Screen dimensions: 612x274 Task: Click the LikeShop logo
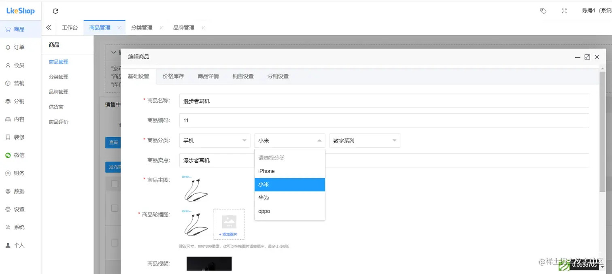(x=20, y=11)
